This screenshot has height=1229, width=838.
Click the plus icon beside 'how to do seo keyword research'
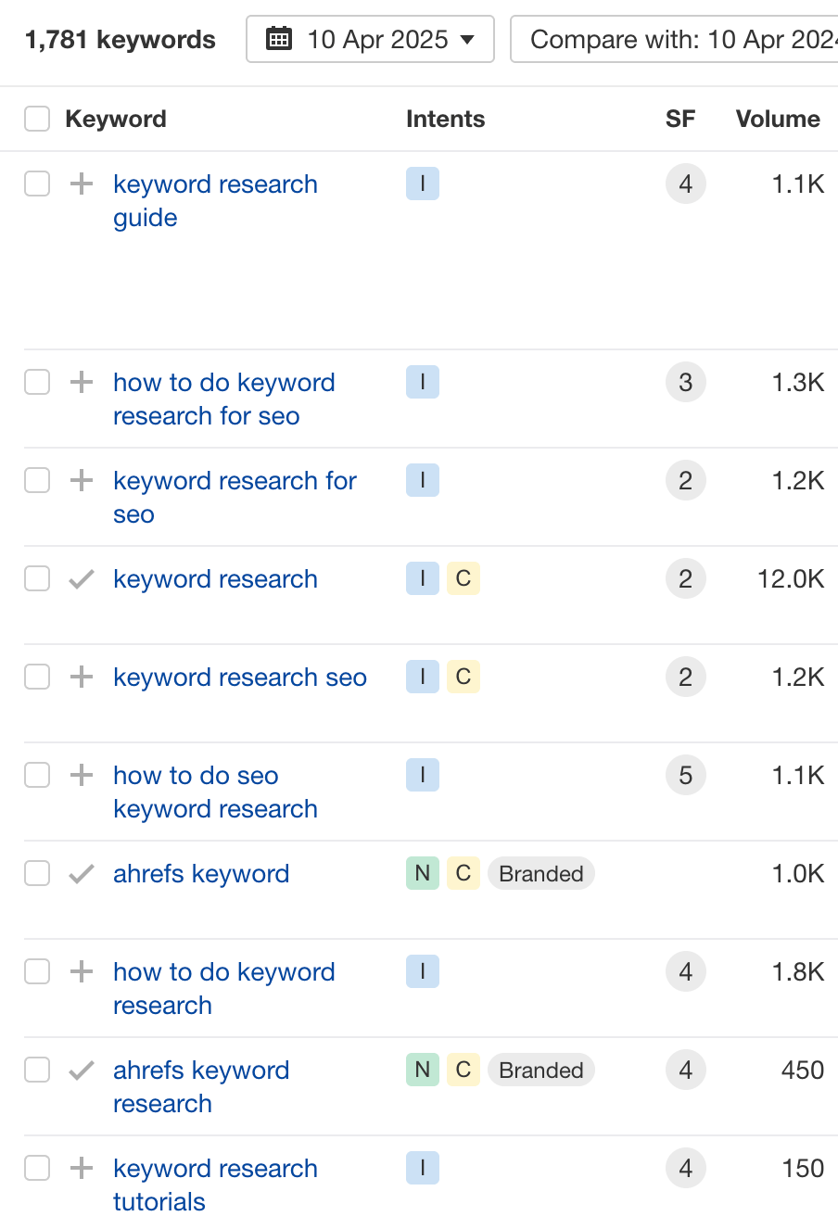[82, 775]
